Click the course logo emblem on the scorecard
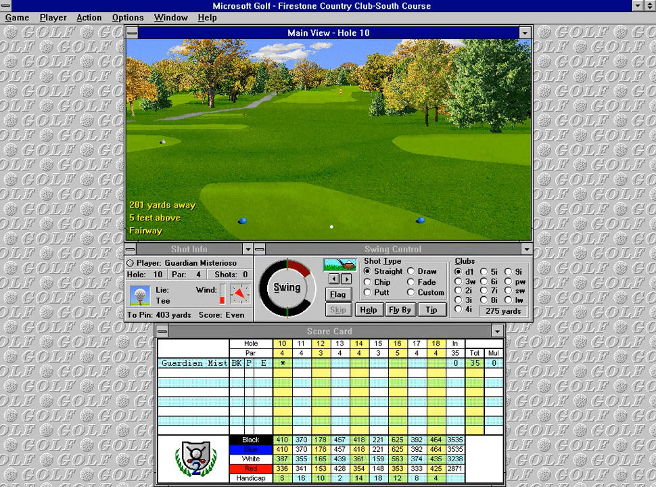Viewport: 656px width, 487px height. [195, 457]
